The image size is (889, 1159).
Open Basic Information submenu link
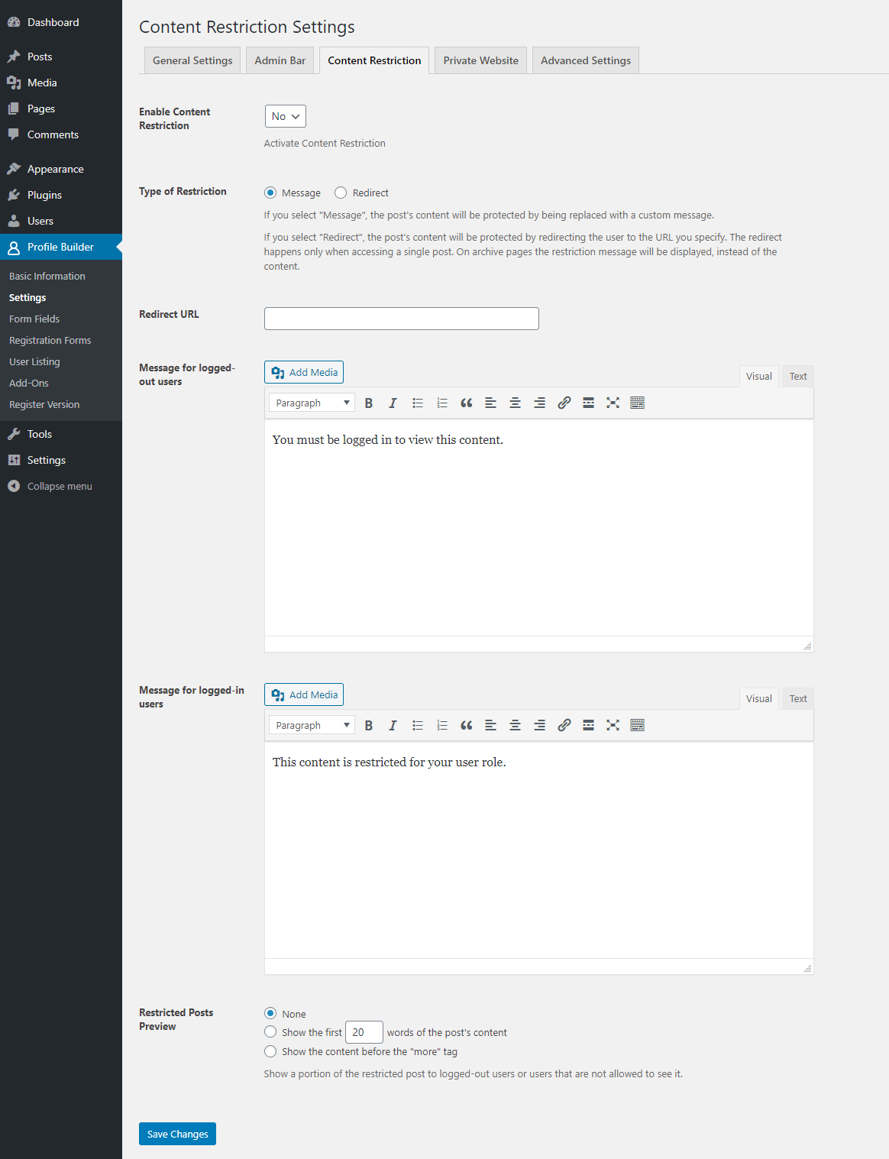47,276
